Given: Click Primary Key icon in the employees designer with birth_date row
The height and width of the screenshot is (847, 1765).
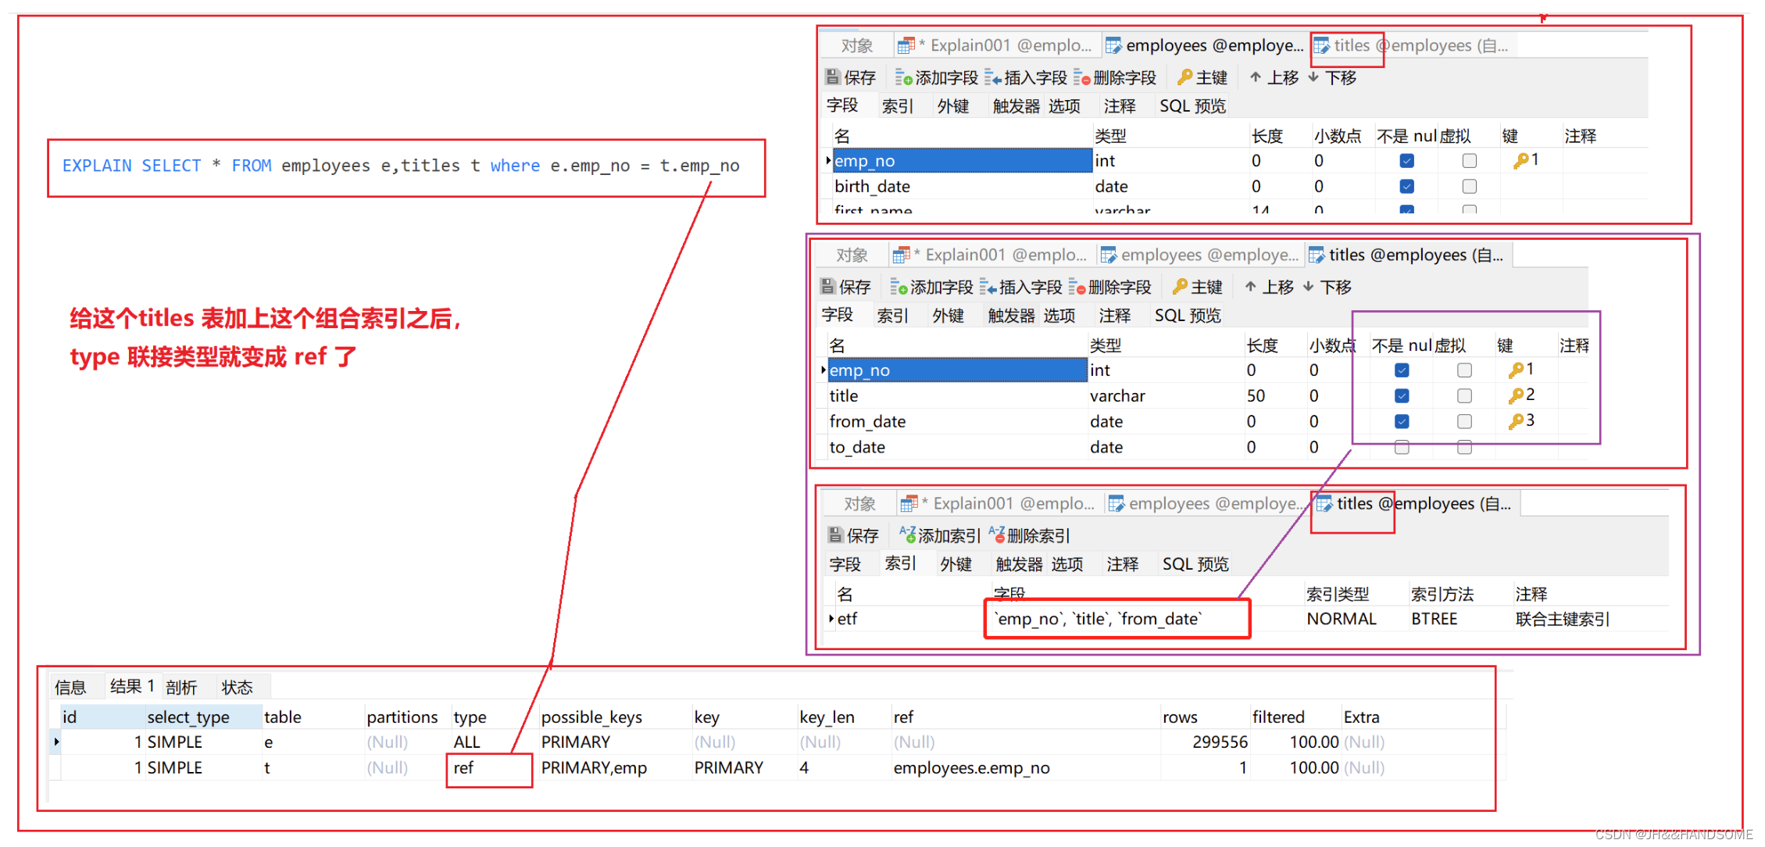Looking at the screenshot, I should pos(1185,77).
